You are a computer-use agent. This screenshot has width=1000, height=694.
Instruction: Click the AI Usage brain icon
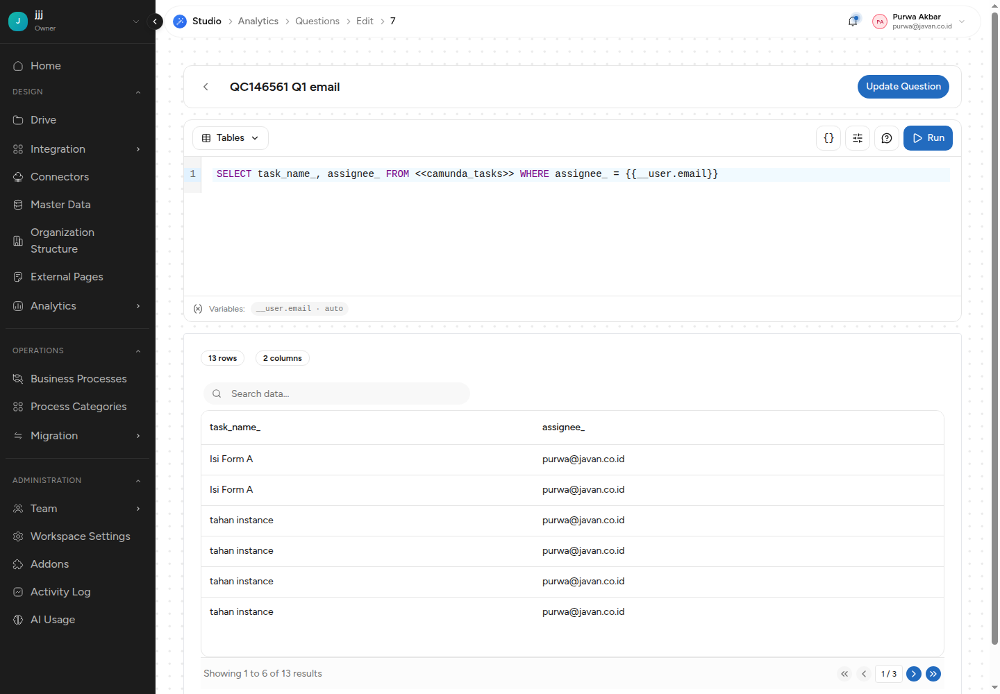pyautogui.click(x=18, y=620)
